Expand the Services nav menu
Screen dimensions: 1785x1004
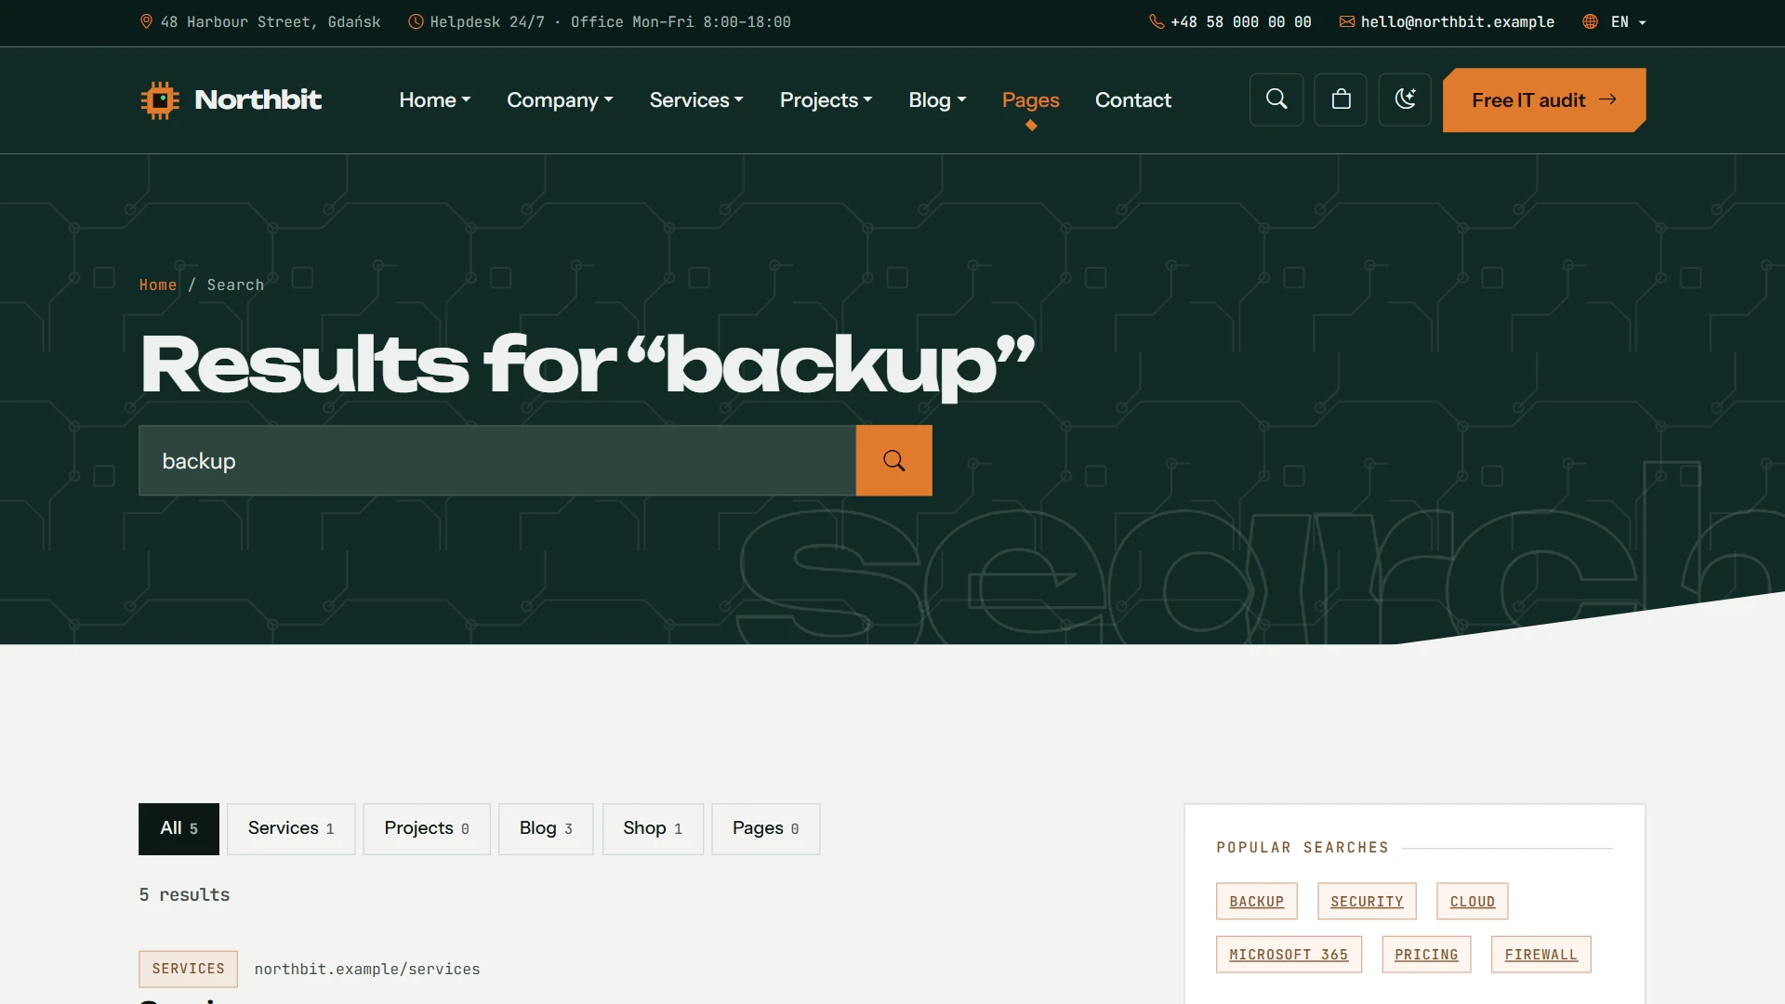pos(696,99)
